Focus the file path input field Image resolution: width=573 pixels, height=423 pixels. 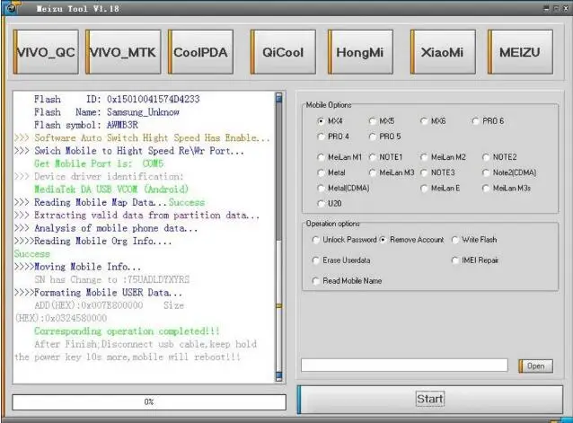pyautogui.click(x=404, y=365)
